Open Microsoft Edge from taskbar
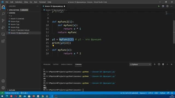Viewport: 175px width, 98px height. [x=7, y=96]
